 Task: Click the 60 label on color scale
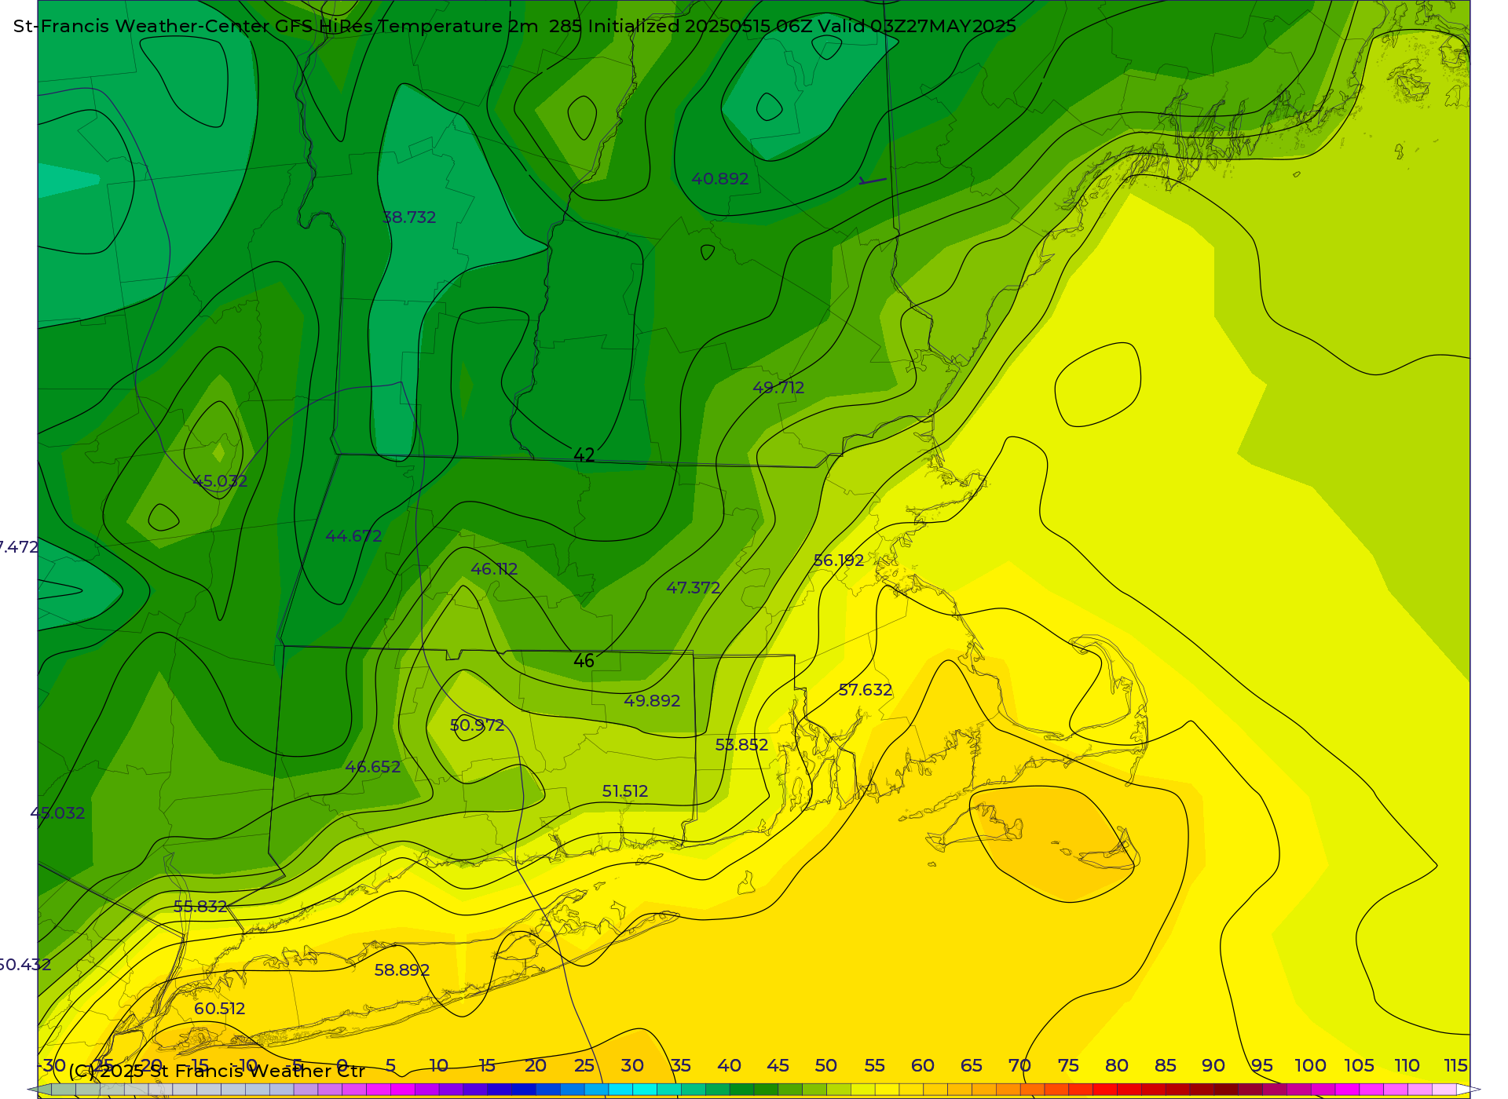click(923, 1065)
